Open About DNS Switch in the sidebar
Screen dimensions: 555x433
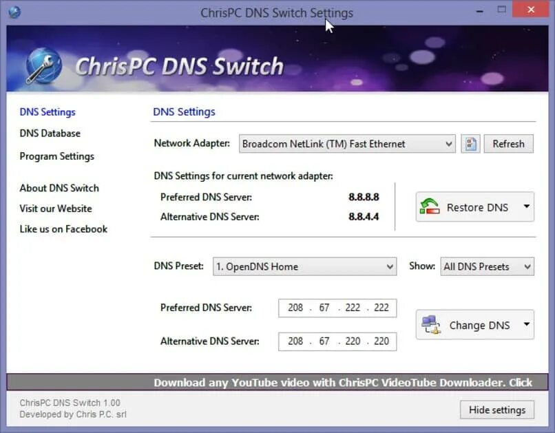pyautogui.click(x=59, y=188)
